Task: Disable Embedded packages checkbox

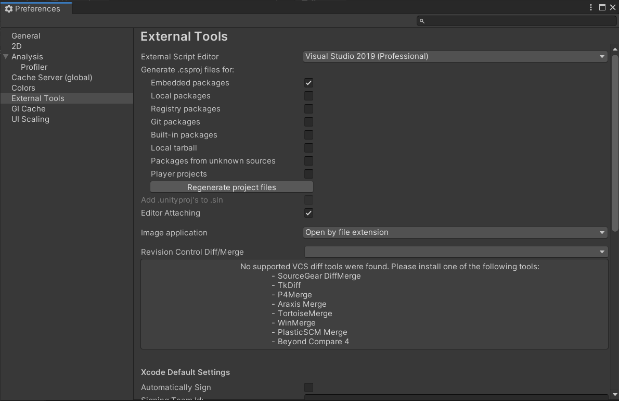Action: point(308,83)
